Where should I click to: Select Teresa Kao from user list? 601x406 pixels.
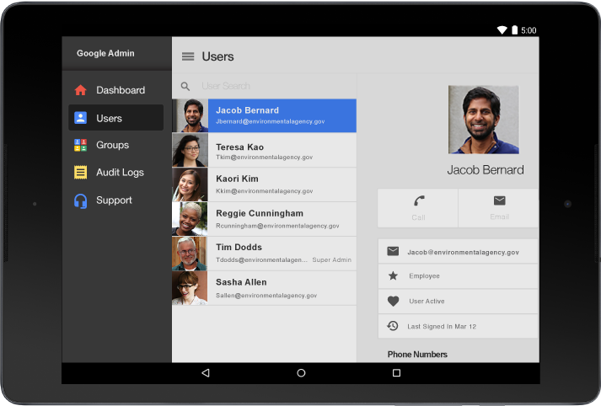[264, 151]
